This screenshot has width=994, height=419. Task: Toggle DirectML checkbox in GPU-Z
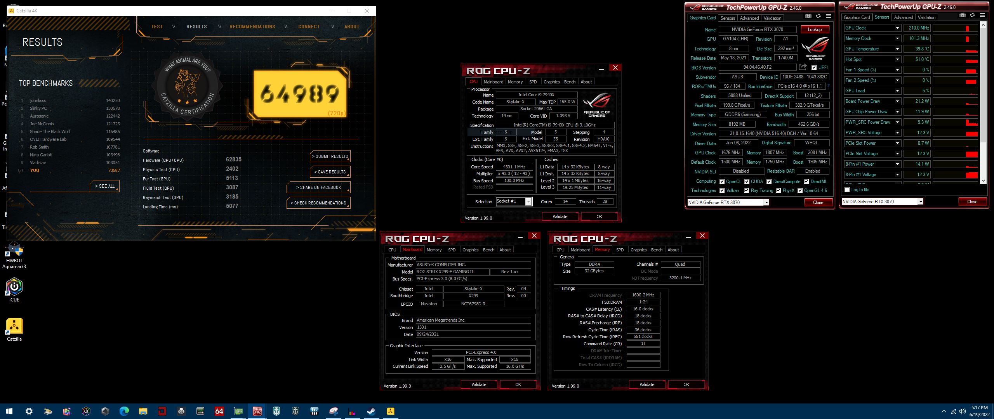[806, 182]
